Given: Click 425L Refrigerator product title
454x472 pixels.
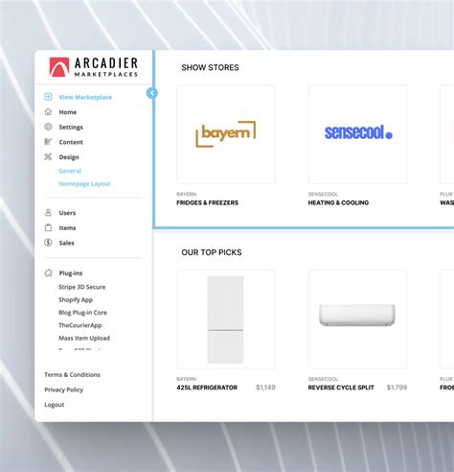Looking at the screenshot, I should click(207, 388).
